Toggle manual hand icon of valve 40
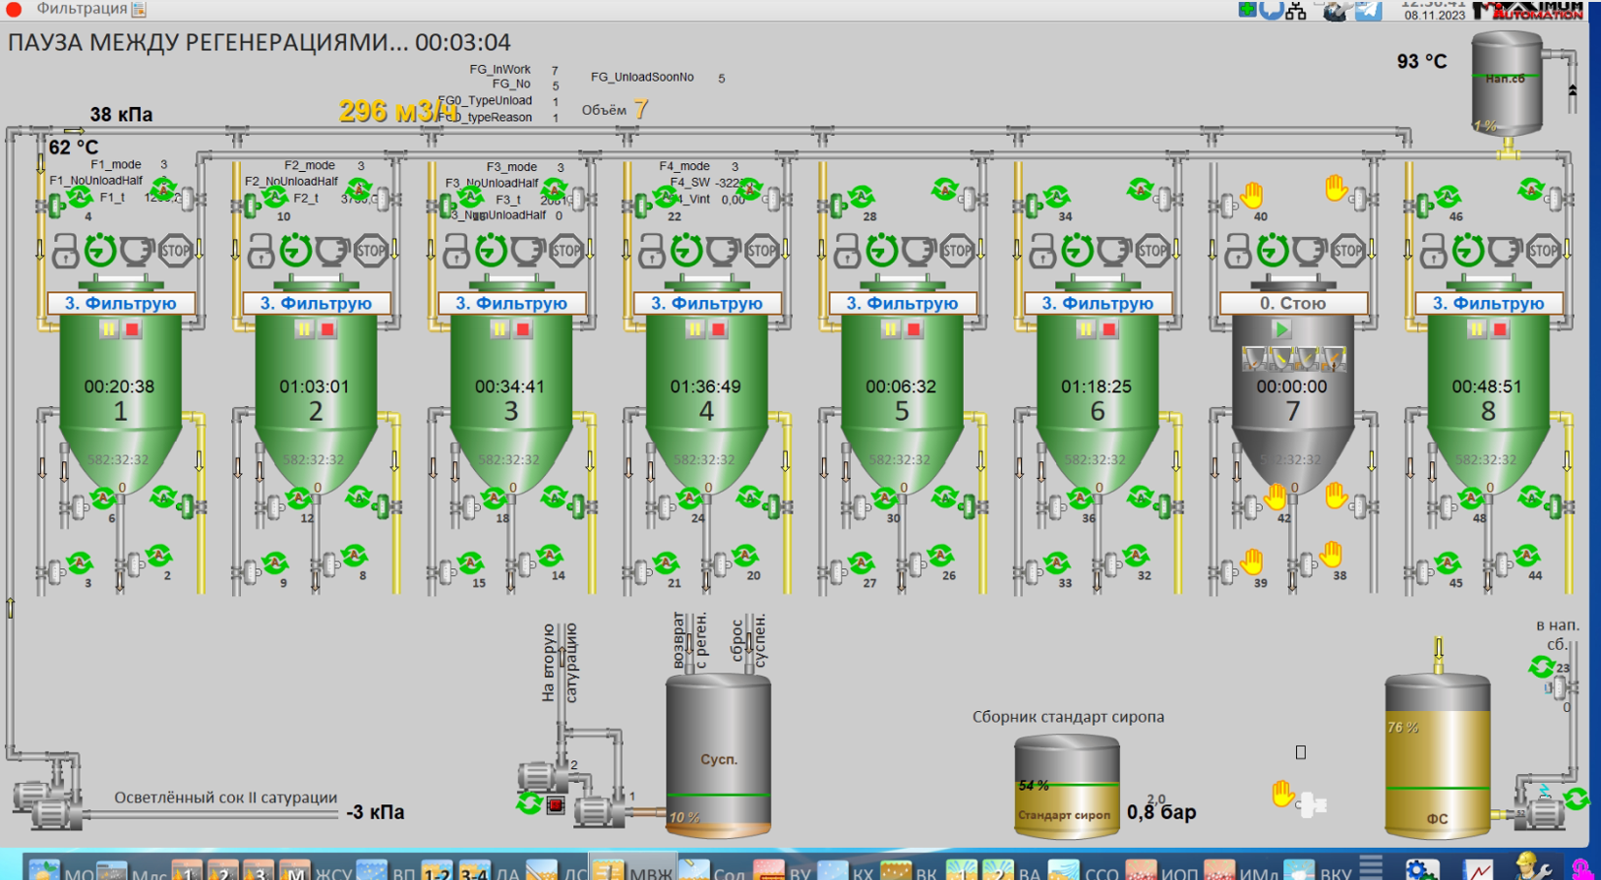The height and width of the screenshot is (880, 1601). [1251, 195]
